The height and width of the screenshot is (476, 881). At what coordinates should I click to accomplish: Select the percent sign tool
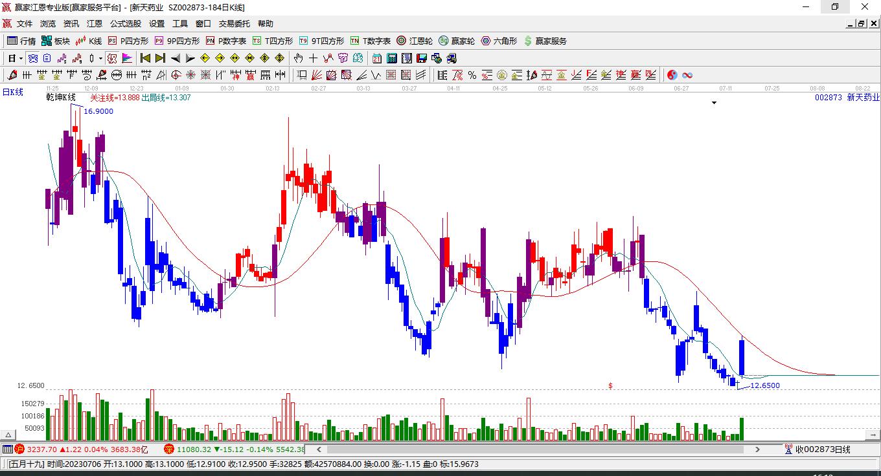(x=472, y=75)
